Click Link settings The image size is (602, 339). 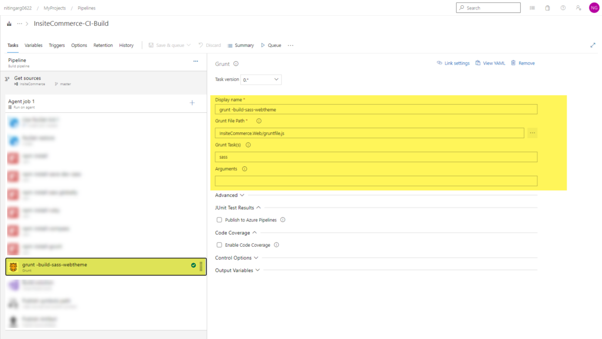pyautogui.click(x=453, y=63)
